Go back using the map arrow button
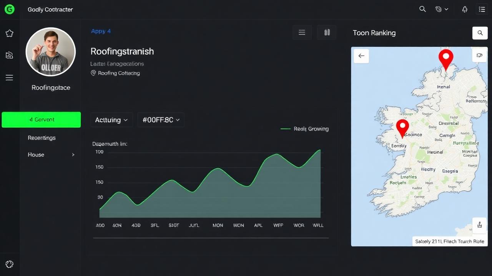The image size is (492, 276). [361, 56]
